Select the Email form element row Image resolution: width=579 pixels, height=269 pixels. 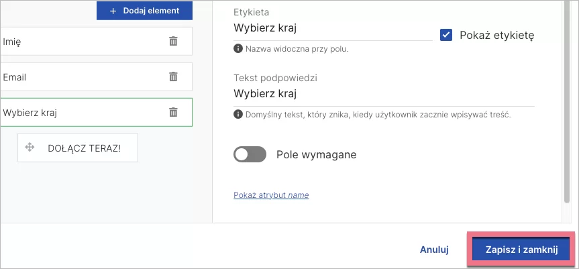(x=81, y=76)
